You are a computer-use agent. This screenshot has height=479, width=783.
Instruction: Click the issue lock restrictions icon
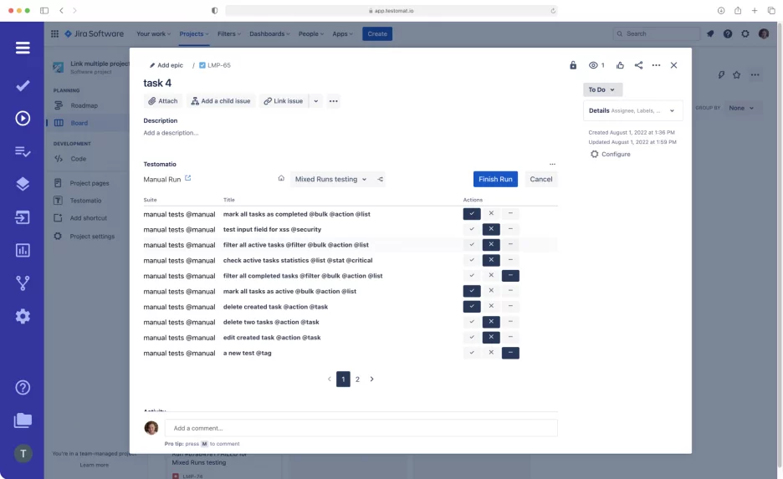[573, 65]
